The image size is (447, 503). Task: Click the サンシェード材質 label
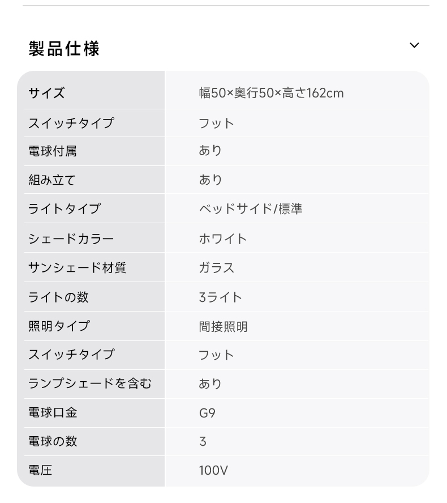point(77,267)
